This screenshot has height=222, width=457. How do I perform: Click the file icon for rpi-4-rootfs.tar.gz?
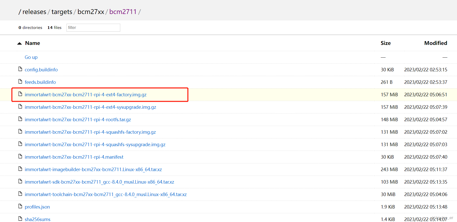pyautogui.click(x=20, y=119)
